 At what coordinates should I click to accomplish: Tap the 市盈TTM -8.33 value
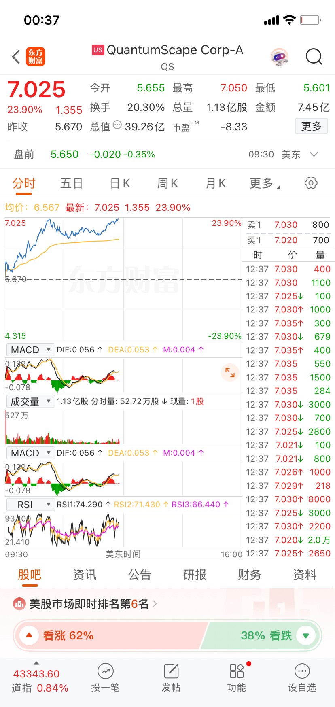(234, 127)
